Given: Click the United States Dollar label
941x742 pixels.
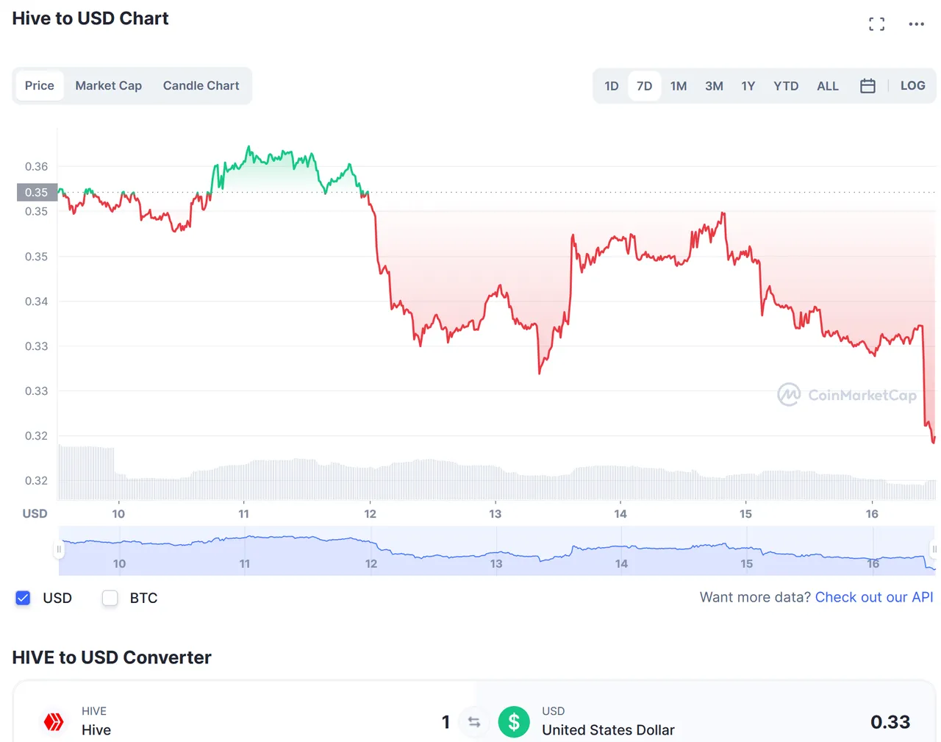Looking at the screenshot, I should (x=608, y=730).
